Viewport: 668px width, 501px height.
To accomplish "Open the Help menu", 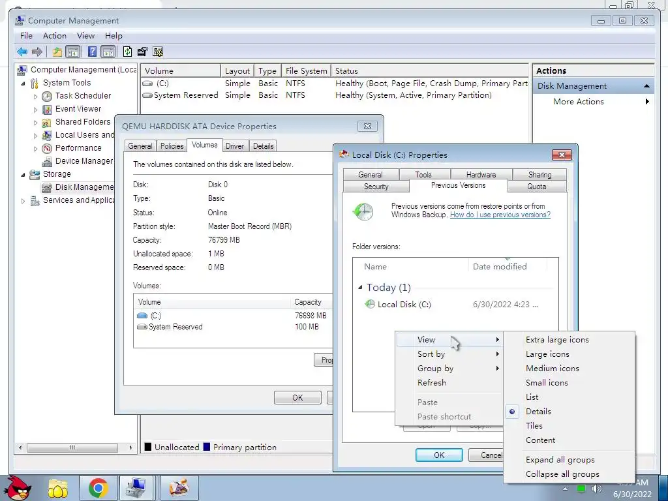I will 114,36.
